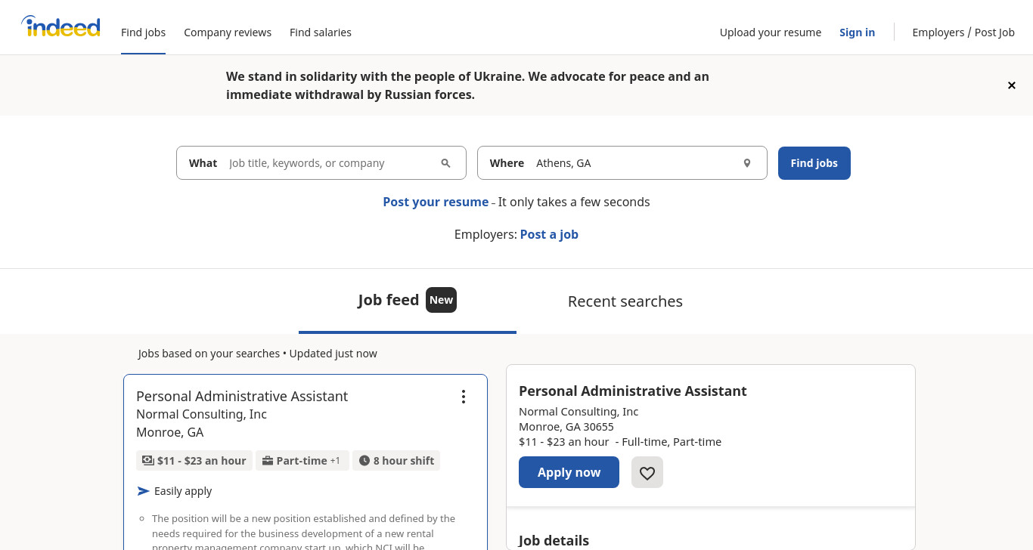Click the salary tag $11 - $23 an hour

pyautogui.click(x=194, y=461)
